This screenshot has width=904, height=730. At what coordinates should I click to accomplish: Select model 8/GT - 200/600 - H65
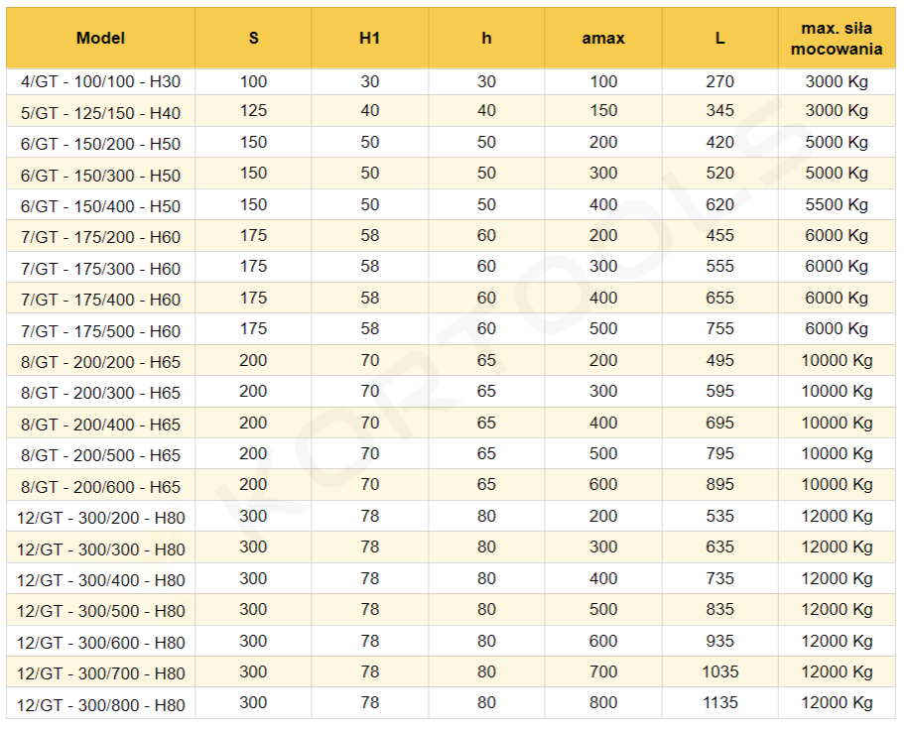100,487
